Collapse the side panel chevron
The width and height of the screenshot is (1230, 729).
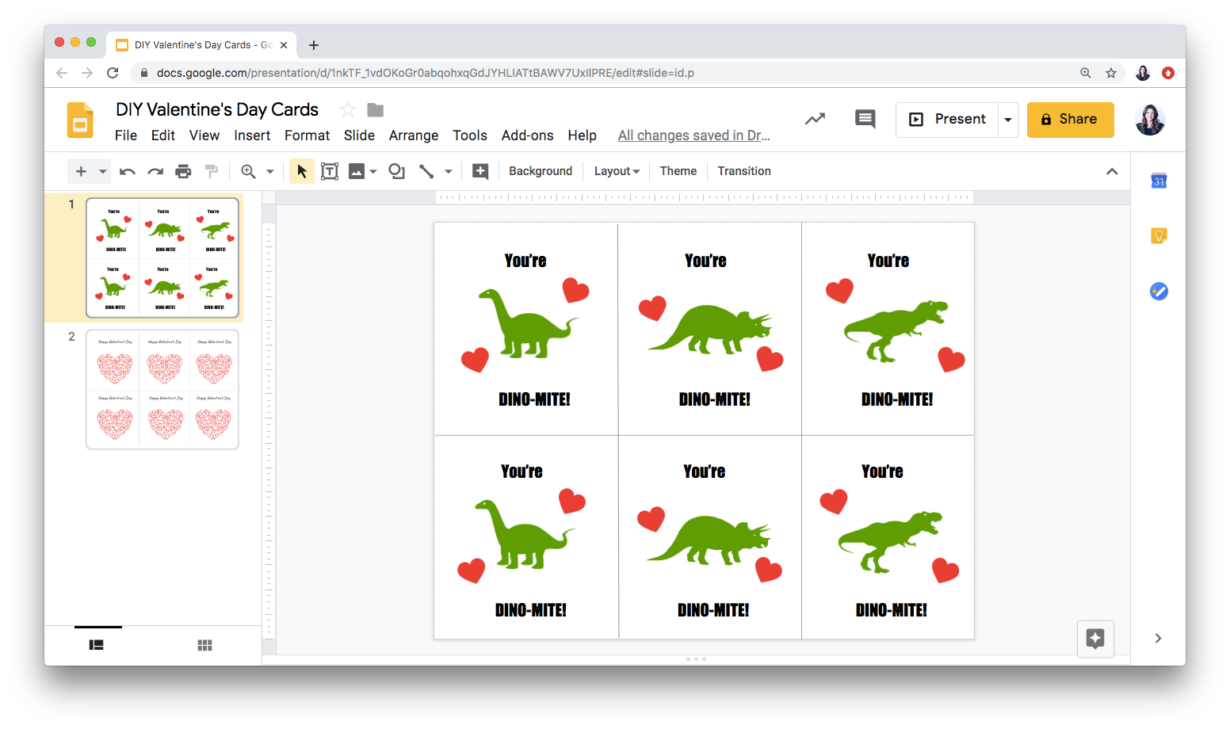pos(1159,638)
